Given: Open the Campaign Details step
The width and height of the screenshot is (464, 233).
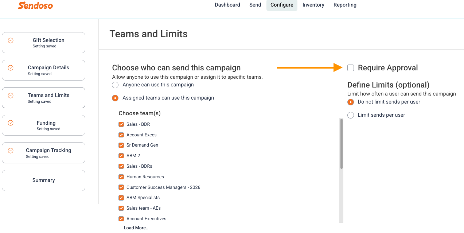Looking at the screenshot, I should click(43, 70).
